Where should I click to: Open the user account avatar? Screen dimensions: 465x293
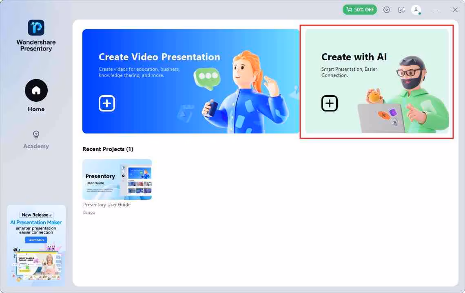point(416,10)
